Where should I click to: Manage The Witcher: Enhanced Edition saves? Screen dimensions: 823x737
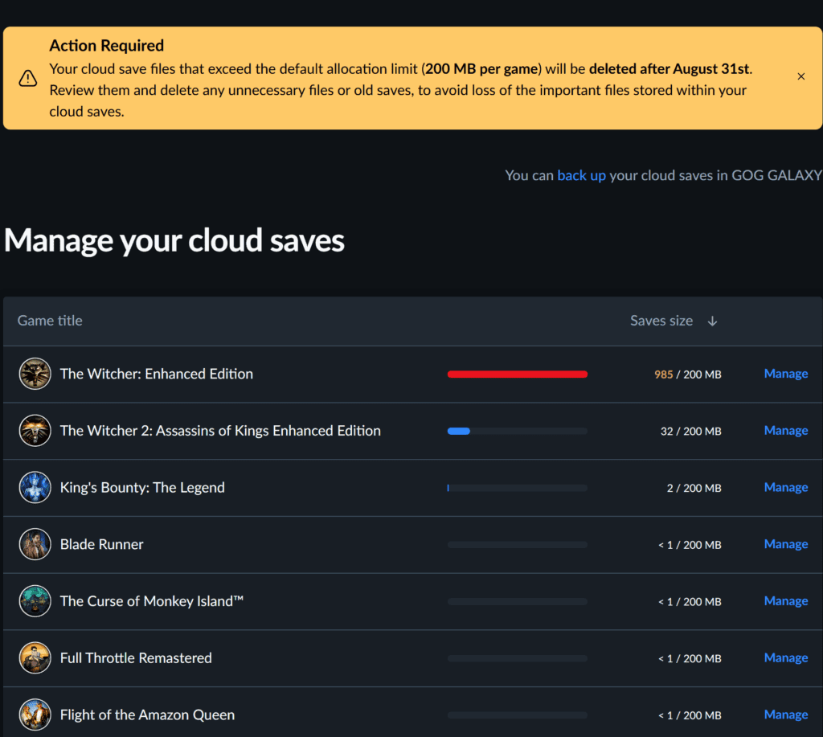pos(786,374)
